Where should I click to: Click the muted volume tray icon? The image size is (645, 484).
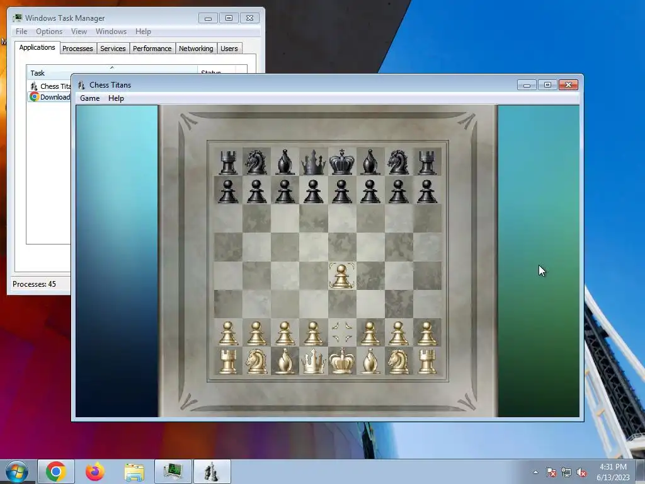coord(581,472)
